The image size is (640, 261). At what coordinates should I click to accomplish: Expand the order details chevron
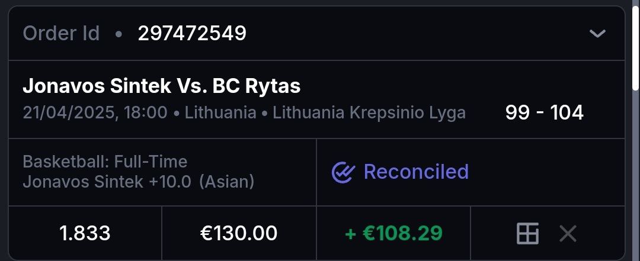click(597, 34)
